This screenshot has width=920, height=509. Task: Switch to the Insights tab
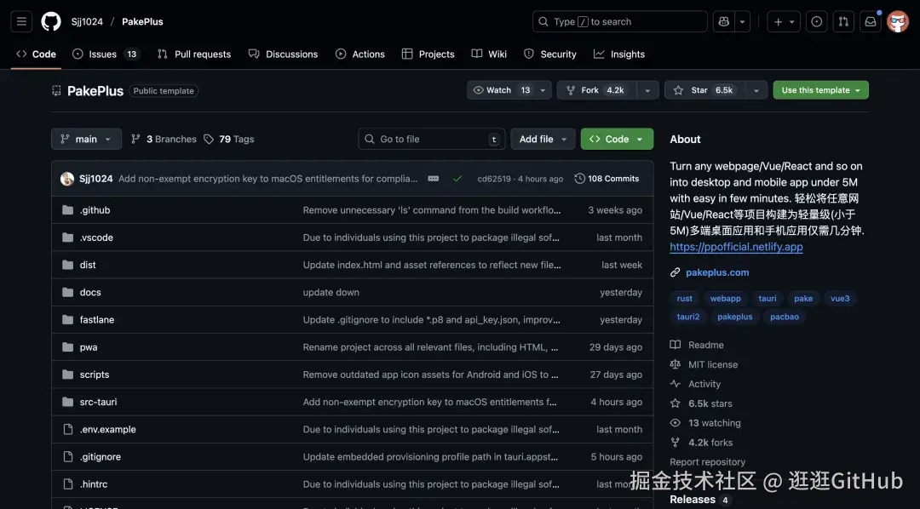619,54
